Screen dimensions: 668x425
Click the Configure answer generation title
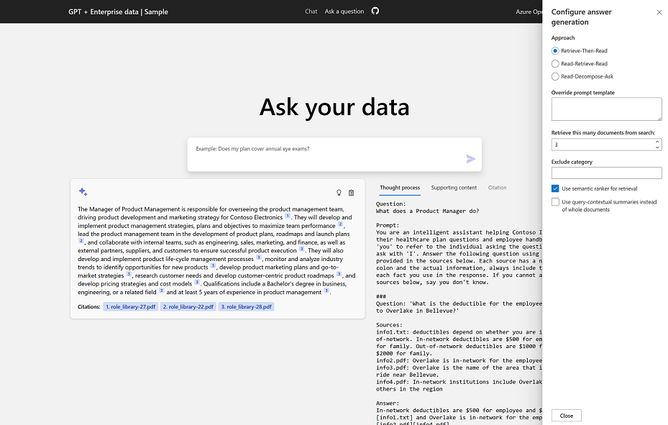click(581, 17)
